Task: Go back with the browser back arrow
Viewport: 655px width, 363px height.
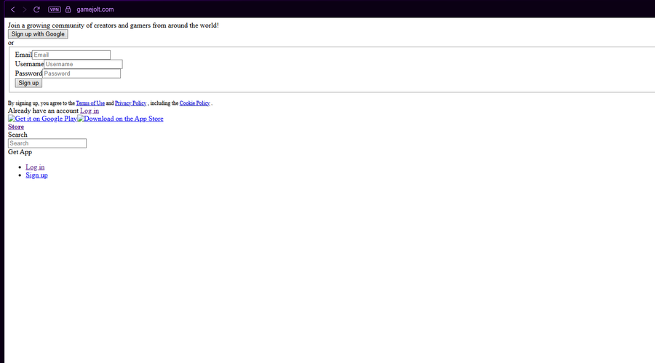Action: point(13,9)
